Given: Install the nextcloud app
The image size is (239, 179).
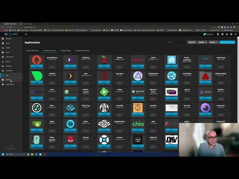Looking at the screenshot, I should (221, 67).
